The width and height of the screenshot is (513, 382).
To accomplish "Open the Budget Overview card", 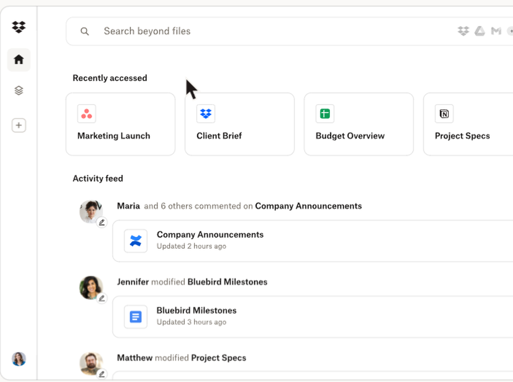I will point(359,124).
